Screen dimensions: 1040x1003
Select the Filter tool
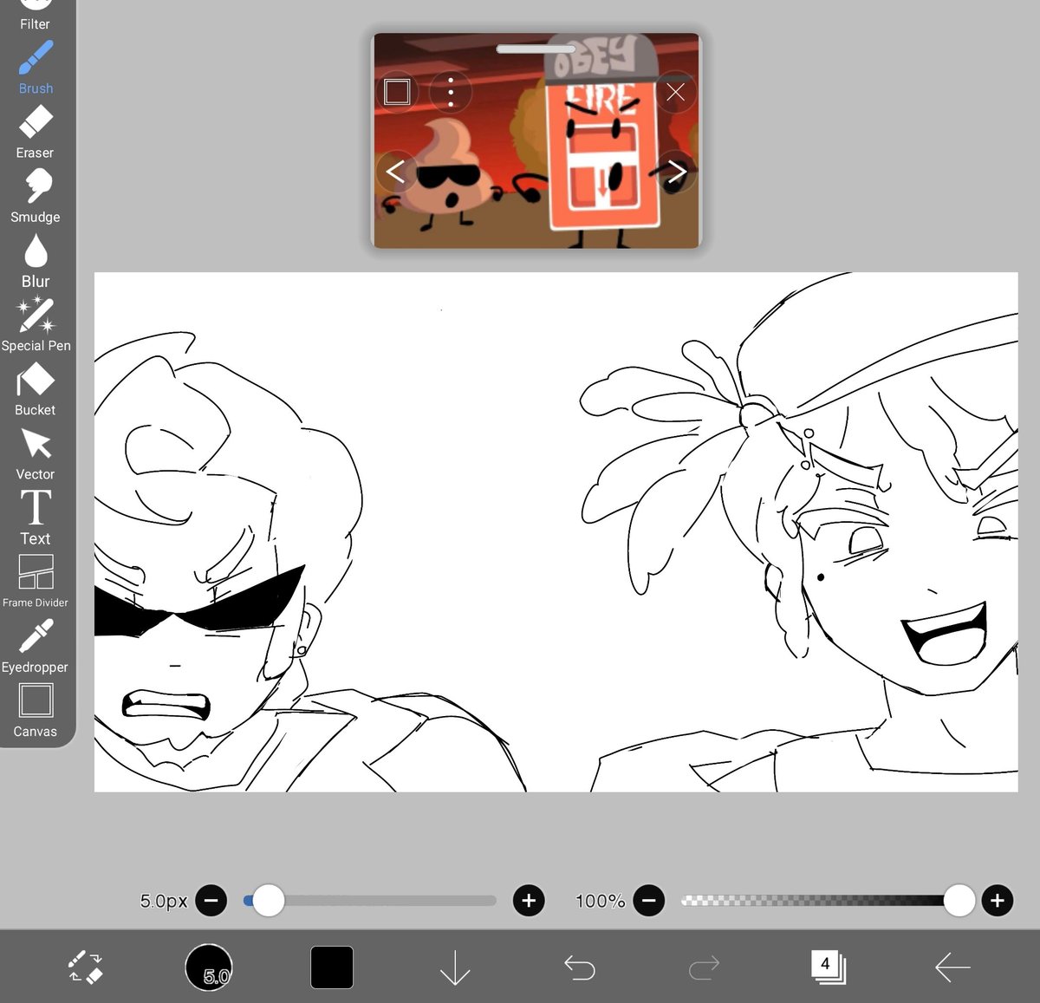[x=35, y=16]
